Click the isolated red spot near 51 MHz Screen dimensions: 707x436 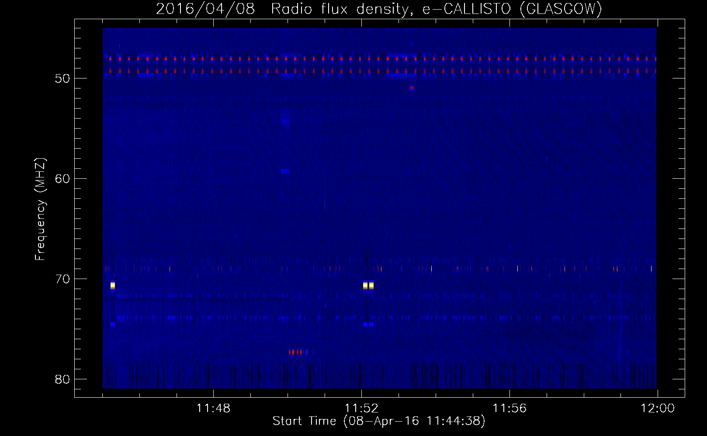[x=412, y=88]
